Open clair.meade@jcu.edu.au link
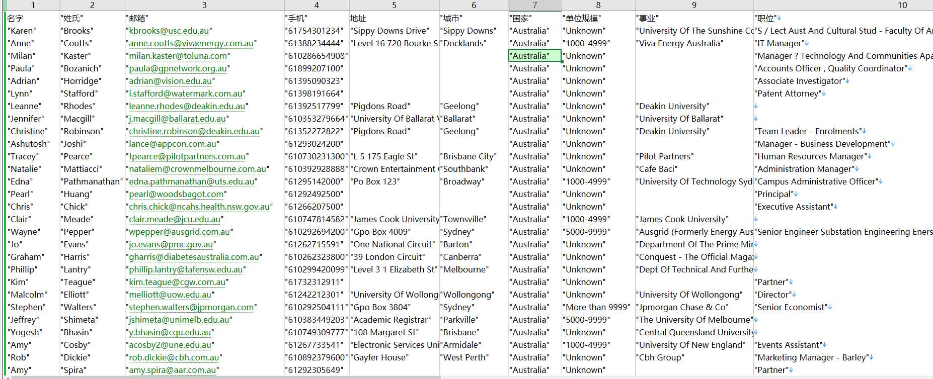Viewport: 933px width, 379px height. point(175,219)
